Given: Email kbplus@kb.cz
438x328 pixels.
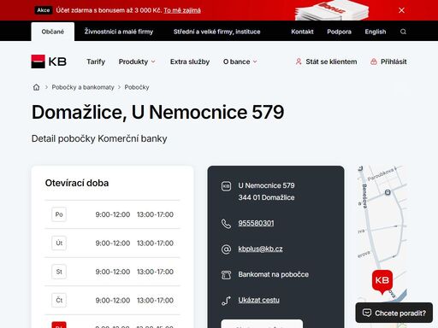Looking at the screenshot, I should [x=260, y=249].
